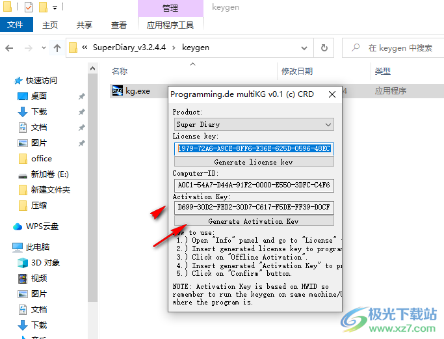Open 图片 under 此电脑
444x339 pixels.
pyautogui.click(x=39, y=294)
